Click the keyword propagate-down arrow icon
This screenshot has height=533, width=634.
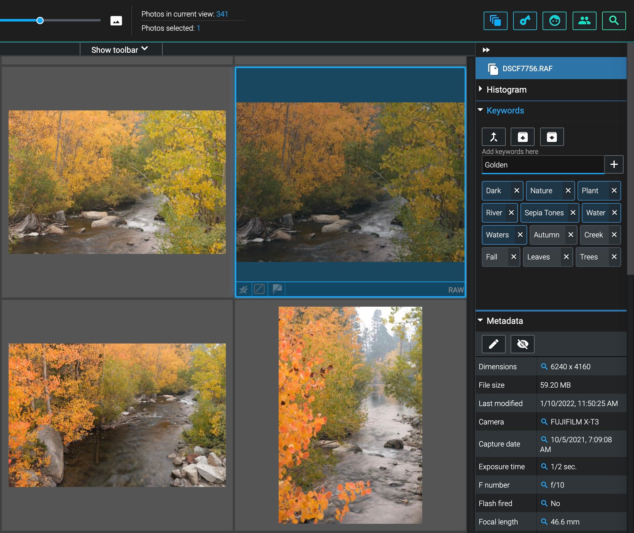(x=552, y=136)
